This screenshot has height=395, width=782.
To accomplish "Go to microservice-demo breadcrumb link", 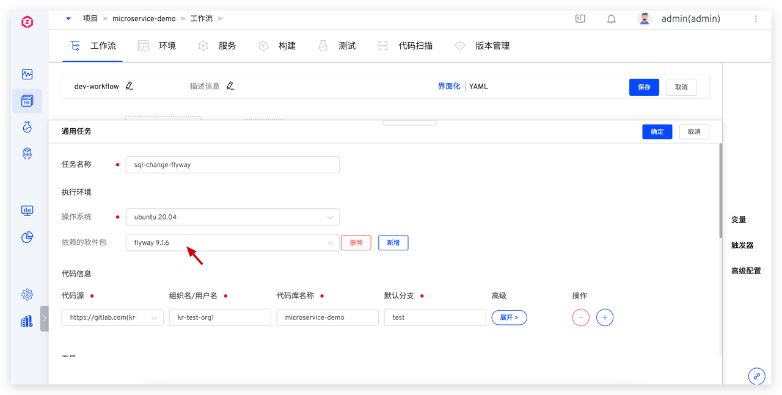I will (144, 19).
